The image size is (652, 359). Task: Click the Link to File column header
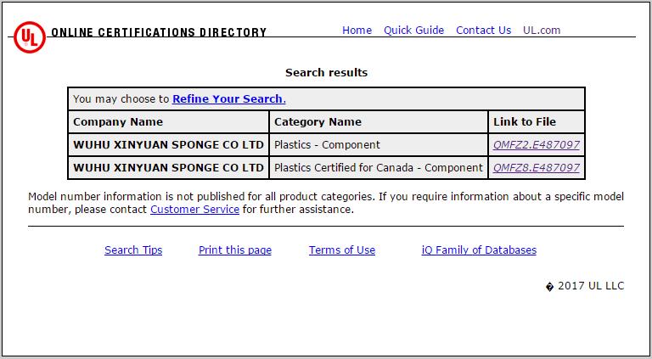[525, 122]
